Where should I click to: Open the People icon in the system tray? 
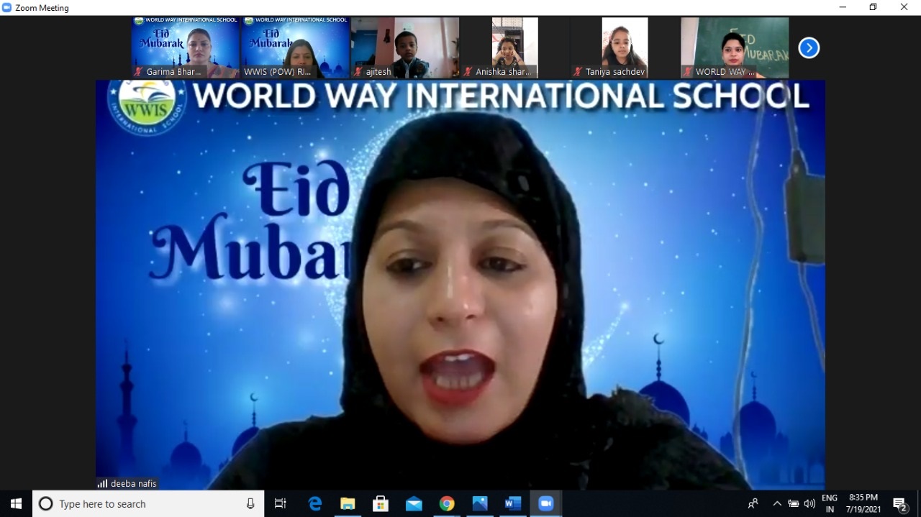tap(753, 504)
